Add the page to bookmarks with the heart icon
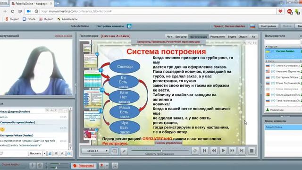Screen dimensions: 302x170 tap(280, 11)
